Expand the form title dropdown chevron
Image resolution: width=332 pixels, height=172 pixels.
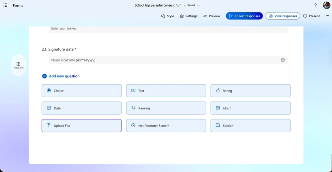pyautogui.click(x=199, y=6)
